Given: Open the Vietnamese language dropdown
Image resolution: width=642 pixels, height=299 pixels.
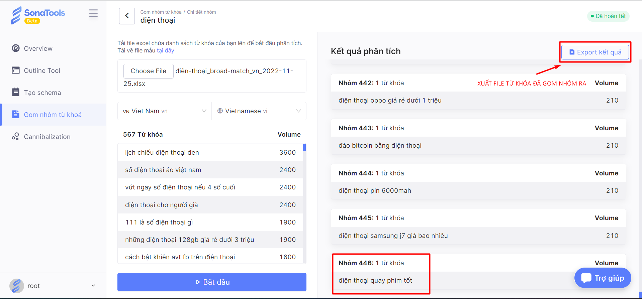Looking at the screenshot, I should pyautogui.click(x=259, y=111).
